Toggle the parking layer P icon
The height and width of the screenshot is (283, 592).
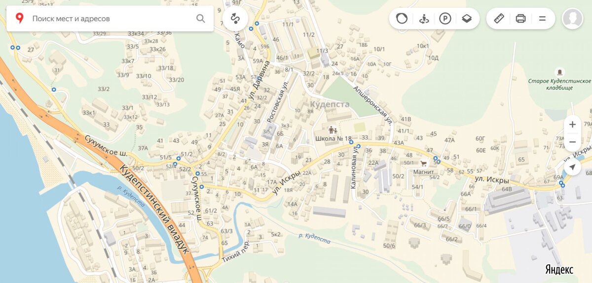pos(445,19)
